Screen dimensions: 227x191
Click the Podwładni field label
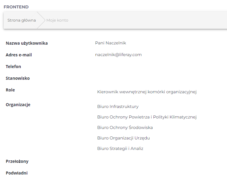(x=16, y=173)
